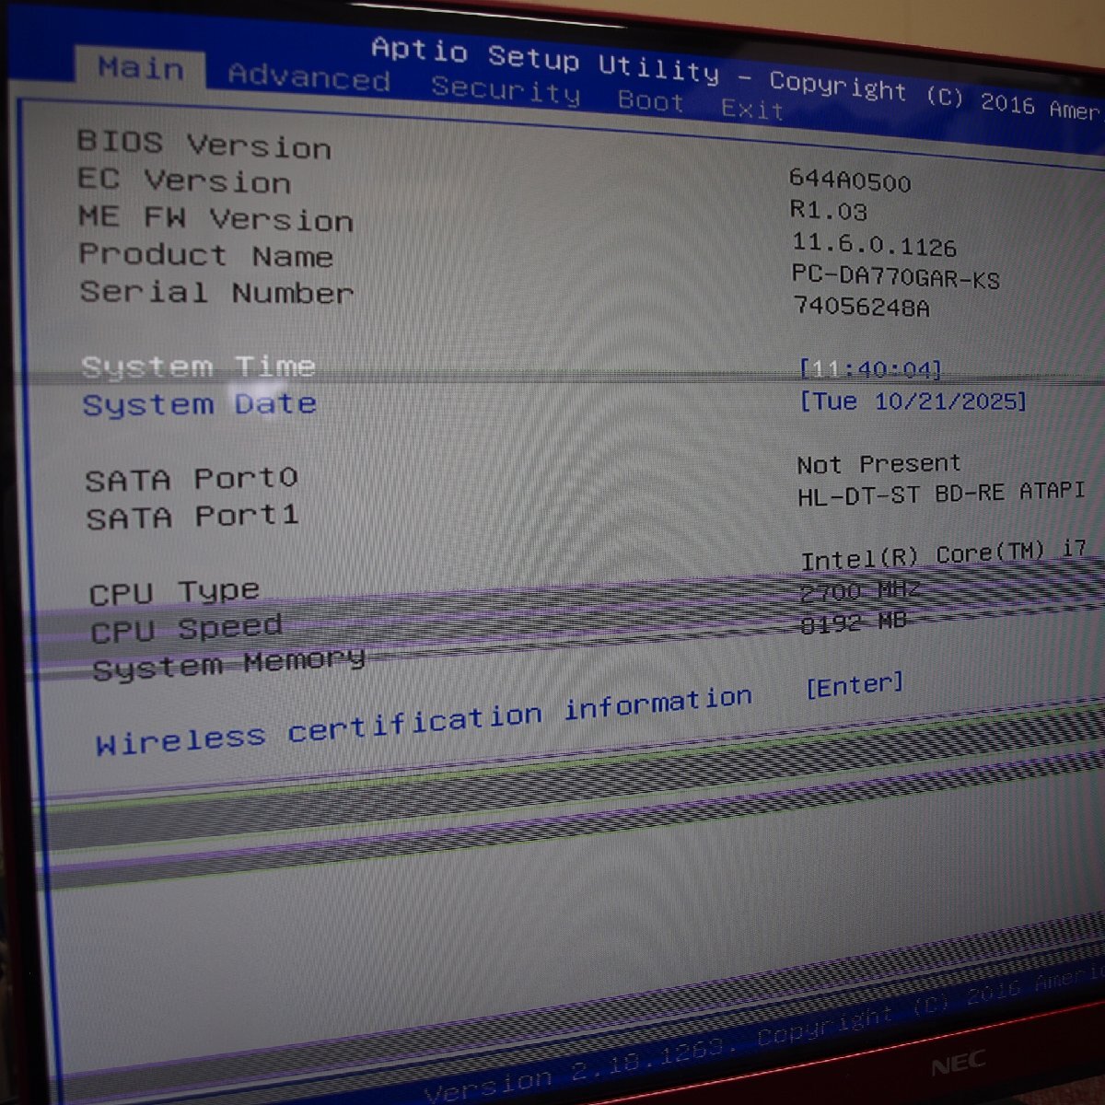Click the System Memory label
This screenshot has width=1105, height=1105.
[228, 663]
